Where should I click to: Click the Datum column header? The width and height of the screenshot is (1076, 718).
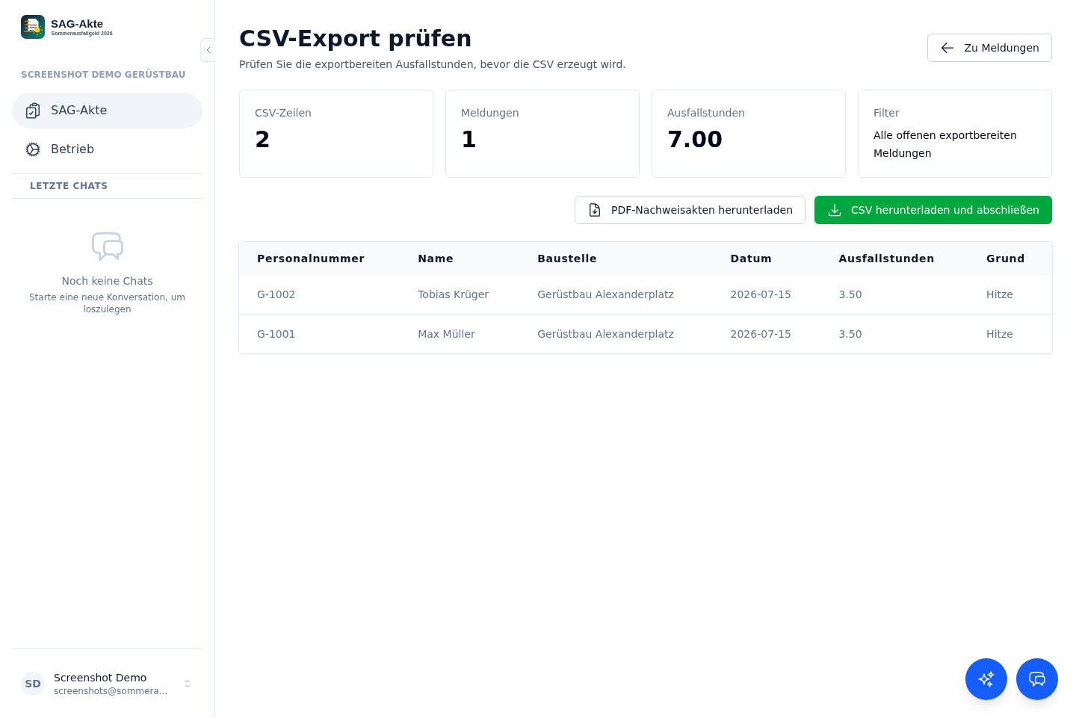tap(751, 259)
